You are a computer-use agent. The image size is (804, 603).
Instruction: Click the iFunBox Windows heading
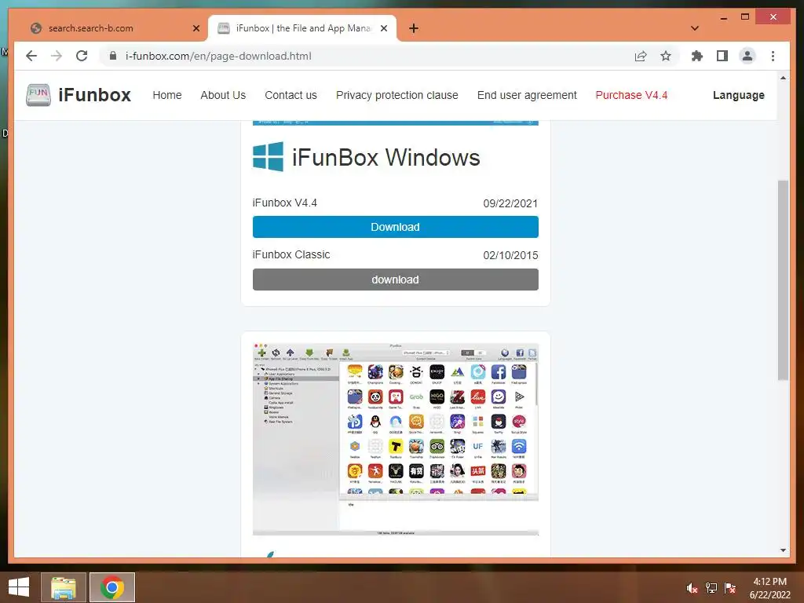[386, 157]
